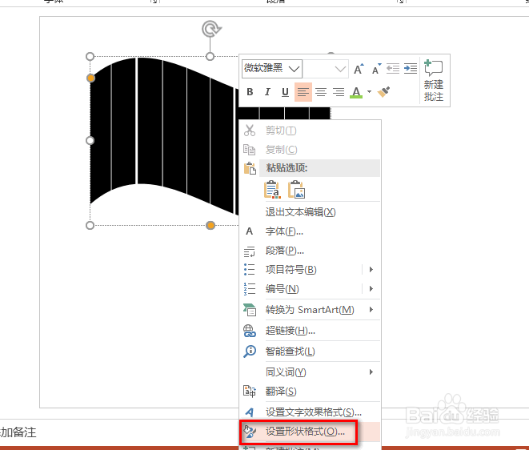Viewport: 529px width, 450px height.
Task: Click scissors cut icon in menu
Action: [x=250, y=131]
